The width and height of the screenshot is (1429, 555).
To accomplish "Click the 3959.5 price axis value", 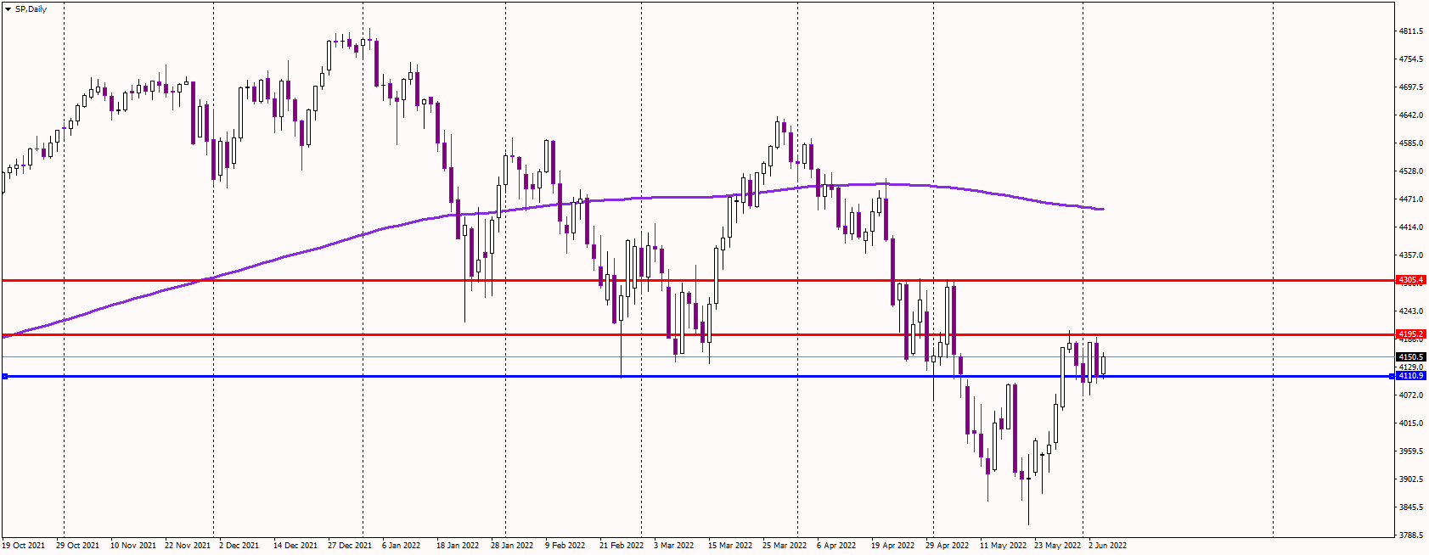I will (1411, 451).
